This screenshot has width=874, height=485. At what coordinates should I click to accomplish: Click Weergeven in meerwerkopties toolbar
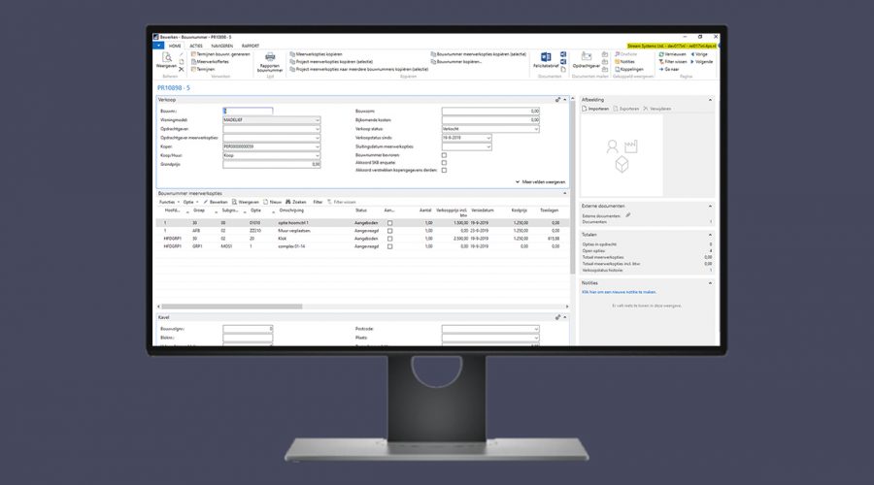point(246,202)
